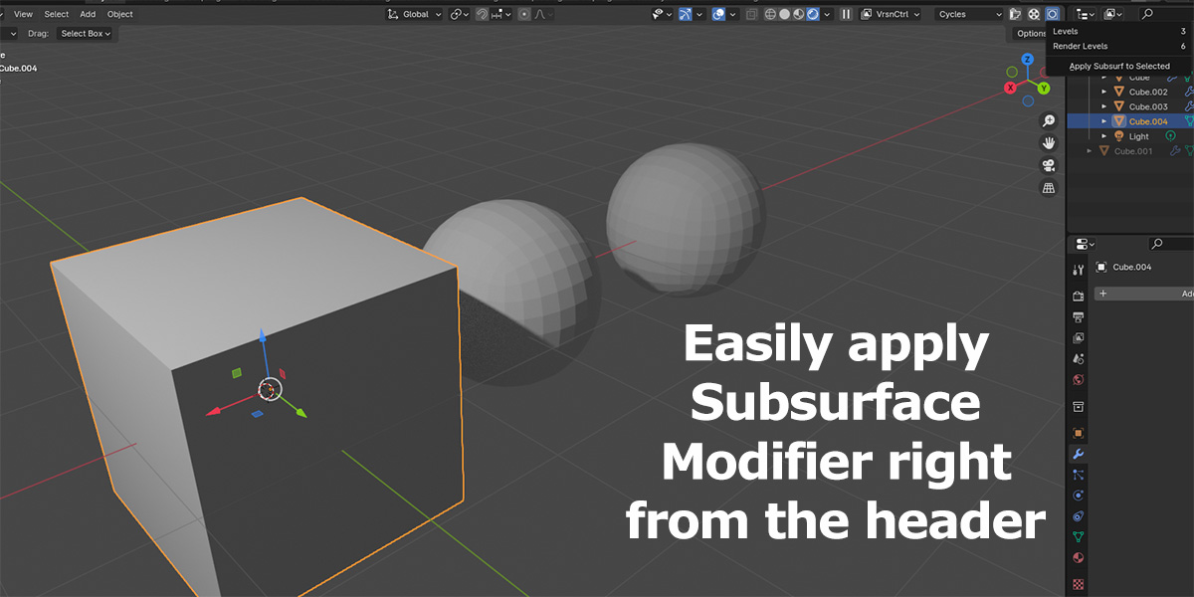1194x597 pixels.
Task: Click the Add modifier button
Action: pos(1144,294)
